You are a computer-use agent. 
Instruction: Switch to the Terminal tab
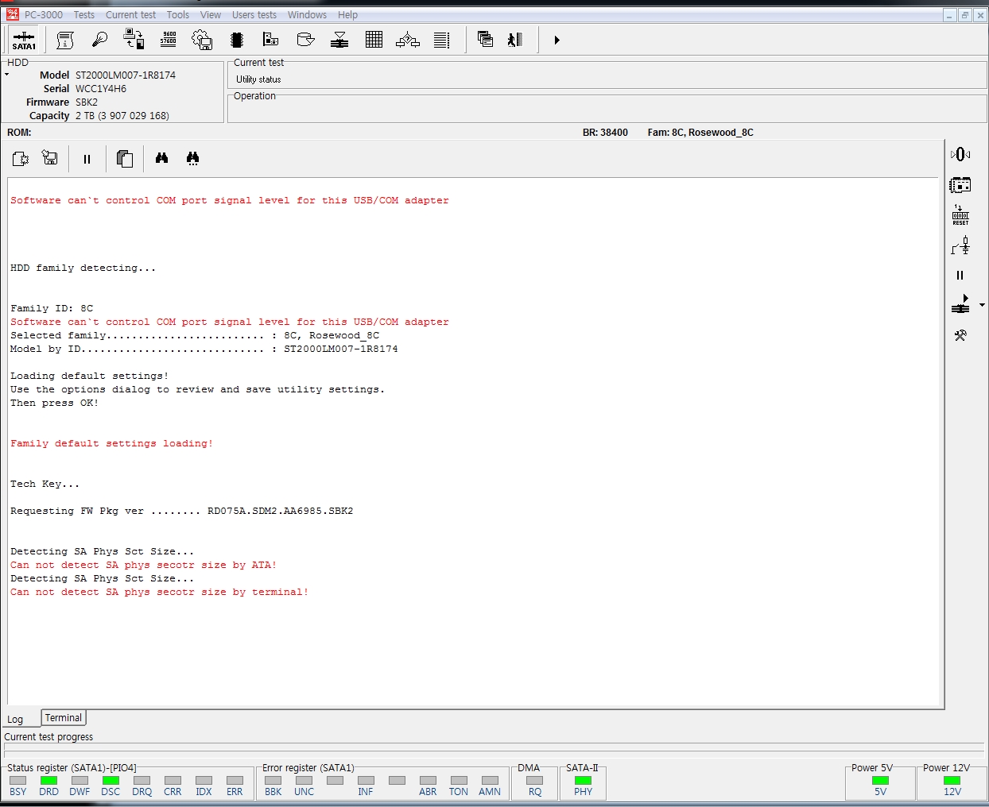coord(63,718)
